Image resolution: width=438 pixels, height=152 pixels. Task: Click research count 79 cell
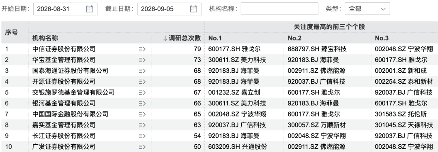point(197,49)
